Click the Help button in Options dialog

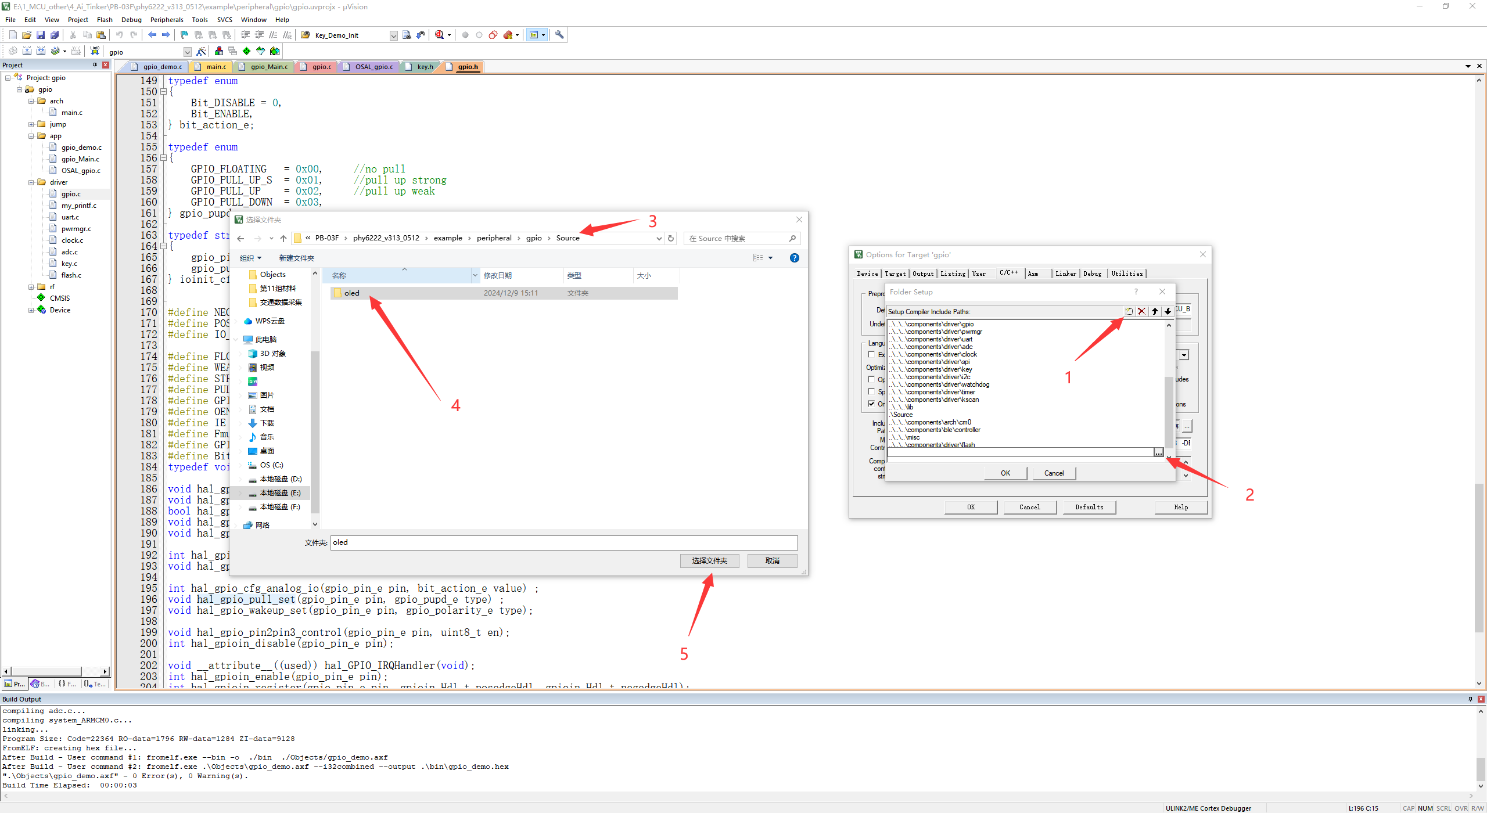[1181, 507]
